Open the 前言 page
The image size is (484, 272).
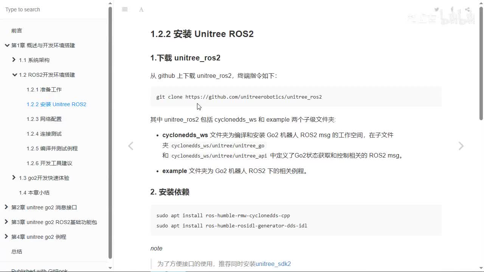coord(17,31)
